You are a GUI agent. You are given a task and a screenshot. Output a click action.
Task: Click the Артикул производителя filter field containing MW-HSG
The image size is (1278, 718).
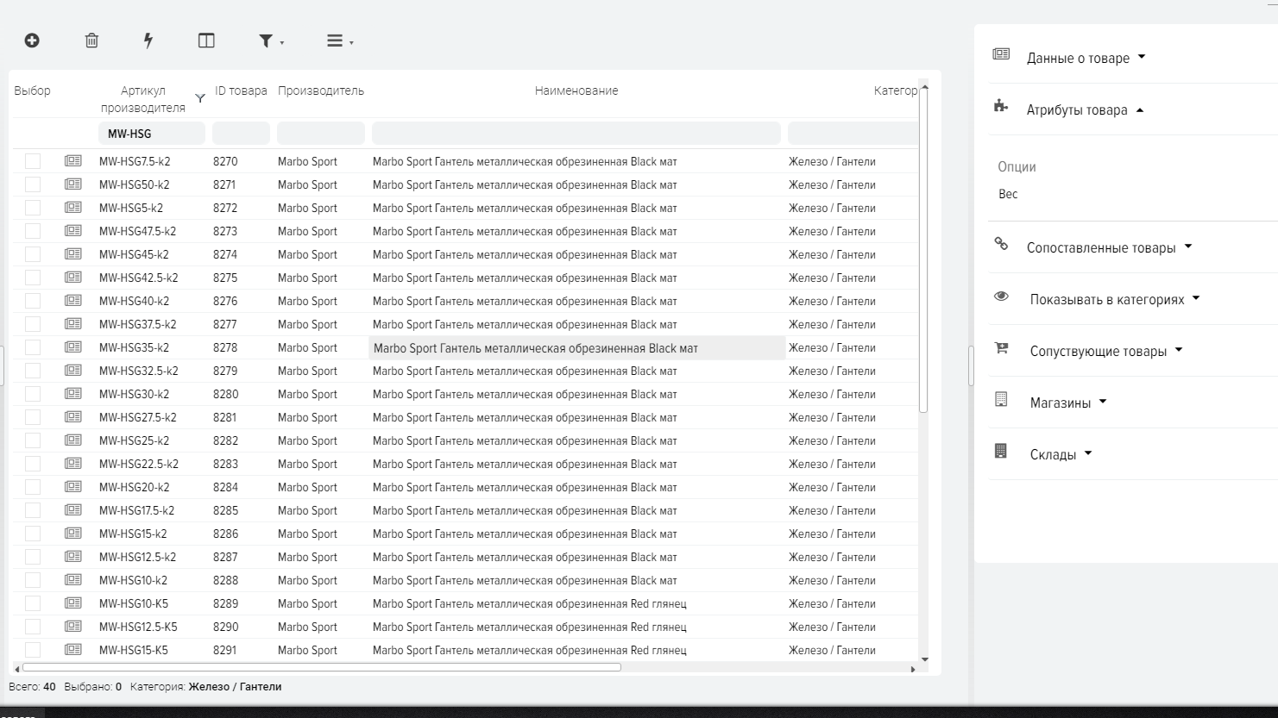click(x=152, y=134)
